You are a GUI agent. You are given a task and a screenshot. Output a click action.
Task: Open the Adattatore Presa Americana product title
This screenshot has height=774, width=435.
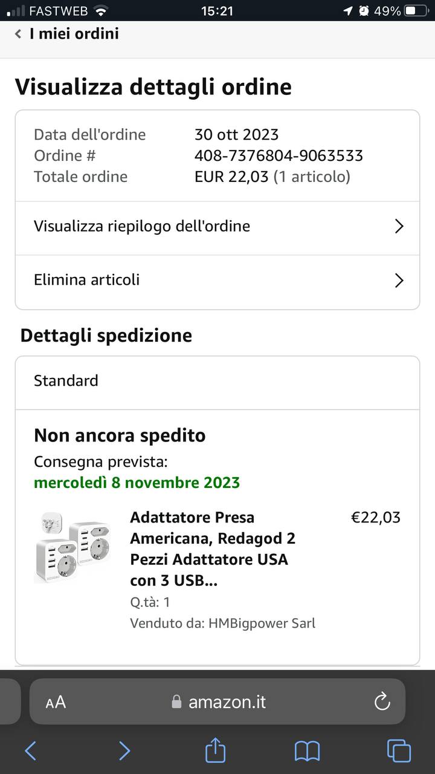click(213, 548)
